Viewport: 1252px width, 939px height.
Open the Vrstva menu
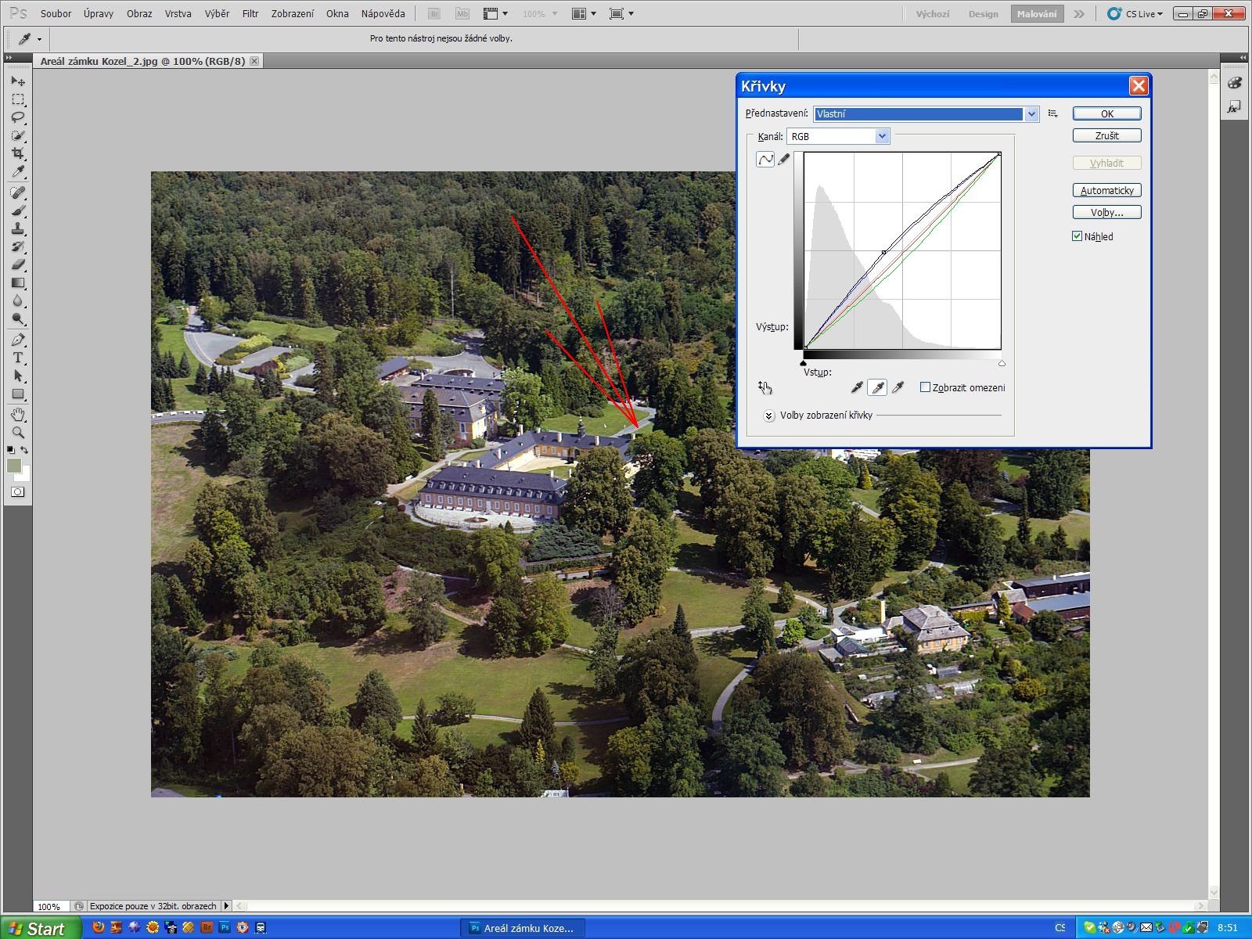coord(178,13)
